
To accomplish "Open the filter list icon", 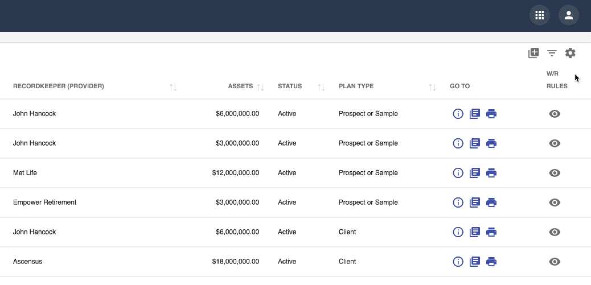I will tap(552, 53).
